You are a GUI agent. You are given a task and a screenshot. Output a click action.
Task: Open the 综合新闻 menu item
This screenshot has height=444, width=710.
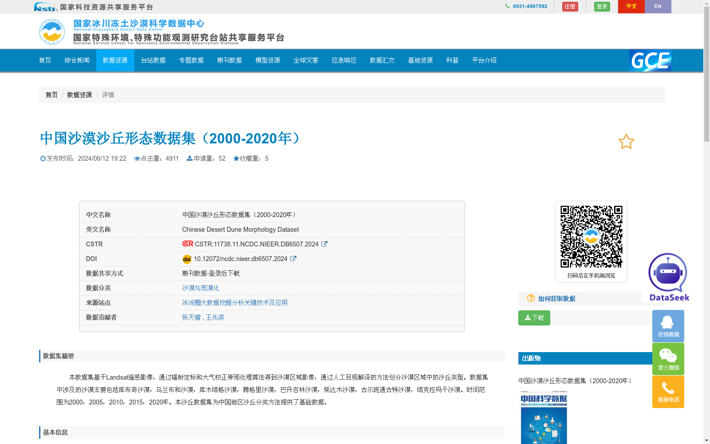(77, 60)
